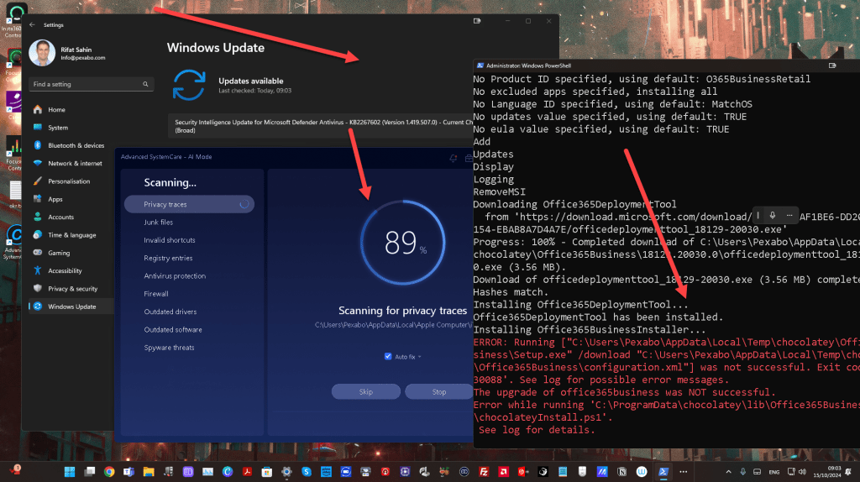Expand the Auto fix dropdown arrow

[420, 357]
